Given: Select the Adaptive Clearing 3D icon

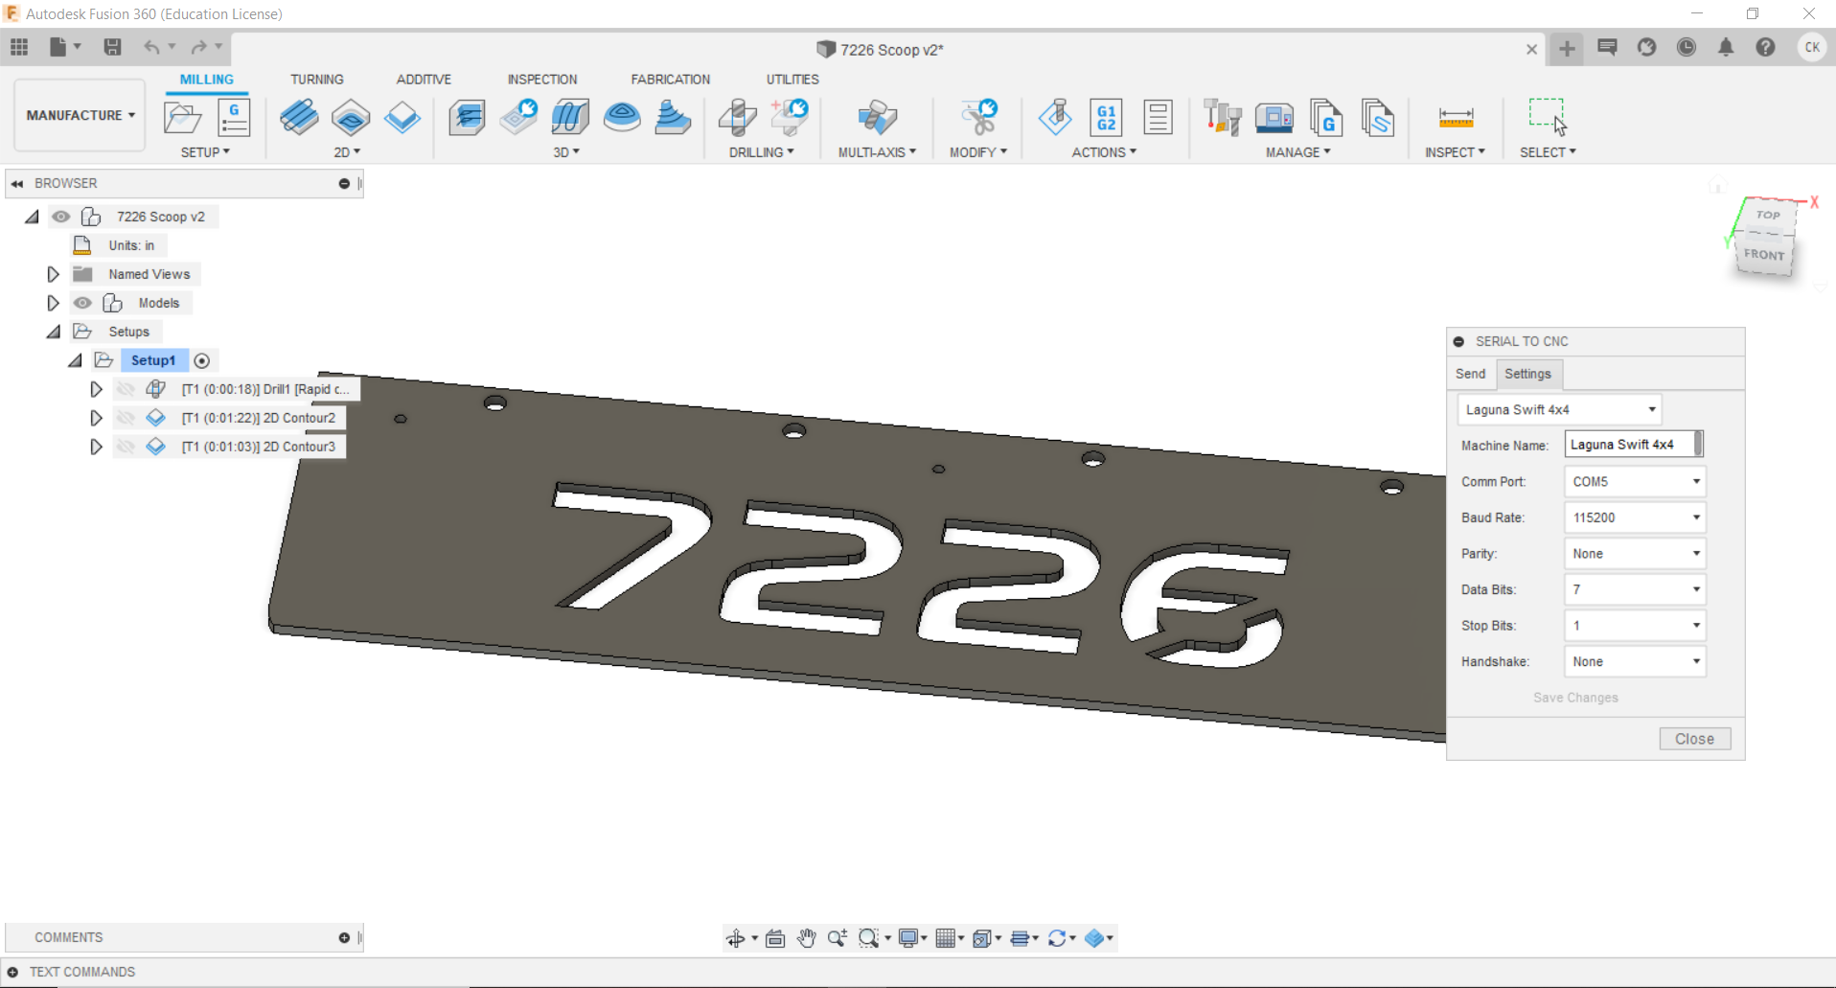Looking at the screenshot, I should click(x=467, y=118).
